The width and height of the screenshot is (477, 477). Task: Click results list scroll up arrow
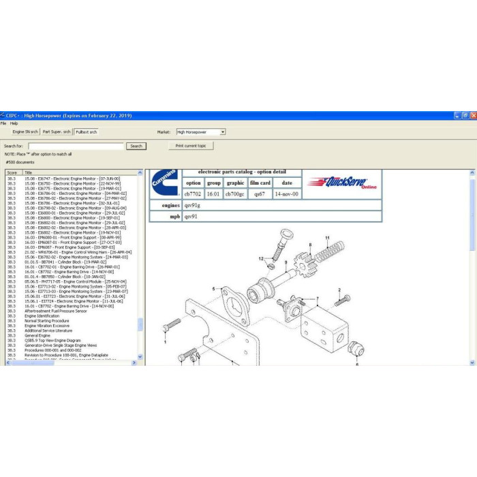coord(140,172)
